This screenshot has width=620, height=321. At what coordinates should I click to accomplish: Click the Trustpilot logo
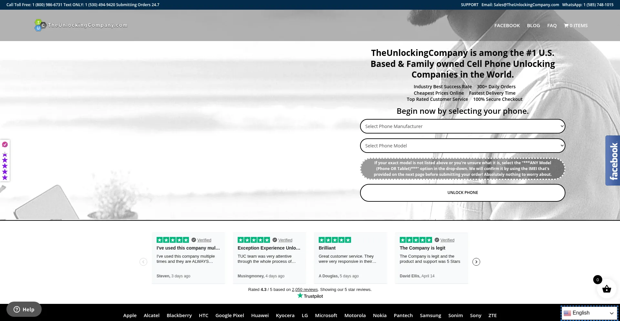[x=310, y=296]
